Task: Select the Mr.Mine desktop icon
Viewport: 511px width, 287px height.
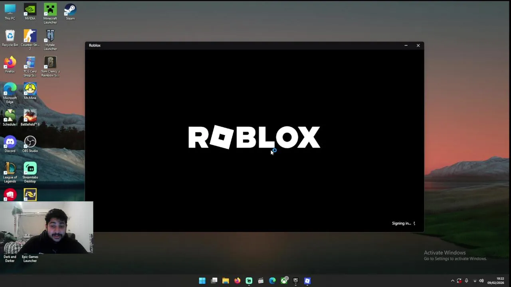Action: pyautogui.click(x=30, y=91)
